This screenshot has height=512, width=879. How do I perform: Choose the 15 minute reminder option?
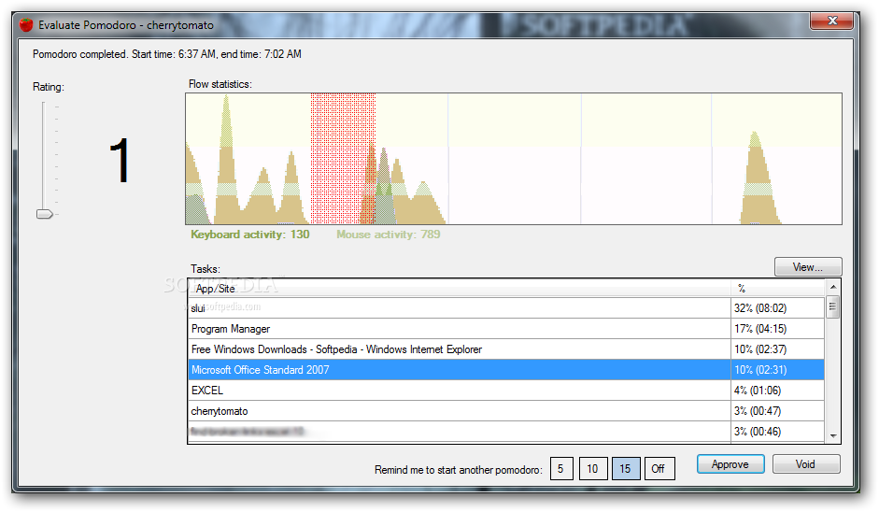coord(626,469)
